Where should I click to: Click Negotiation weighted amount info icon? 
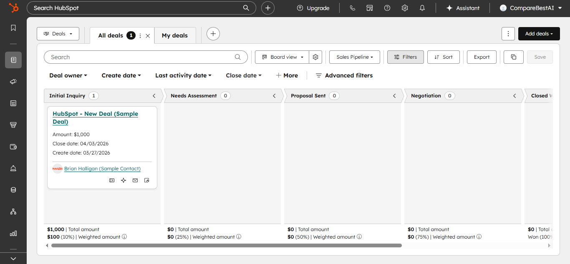click(x=479, y=237)
